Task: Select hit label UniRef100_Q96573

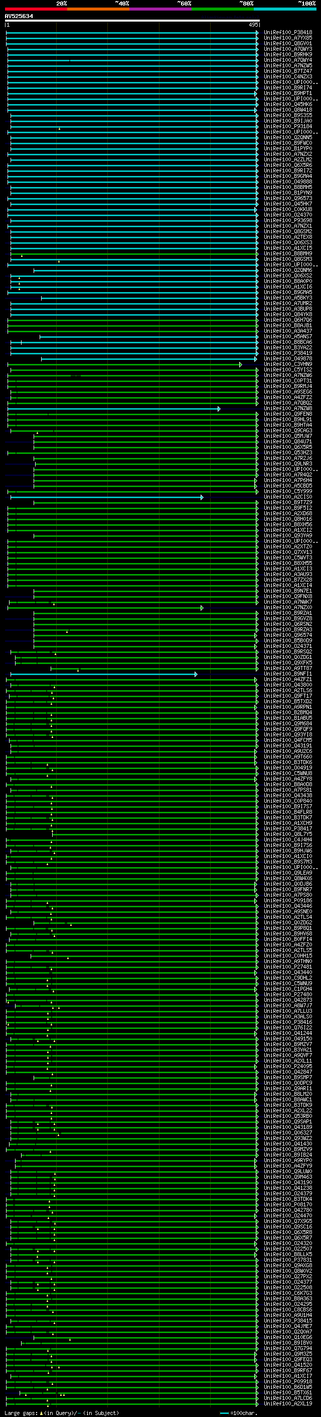Action: tap(288, 198)
